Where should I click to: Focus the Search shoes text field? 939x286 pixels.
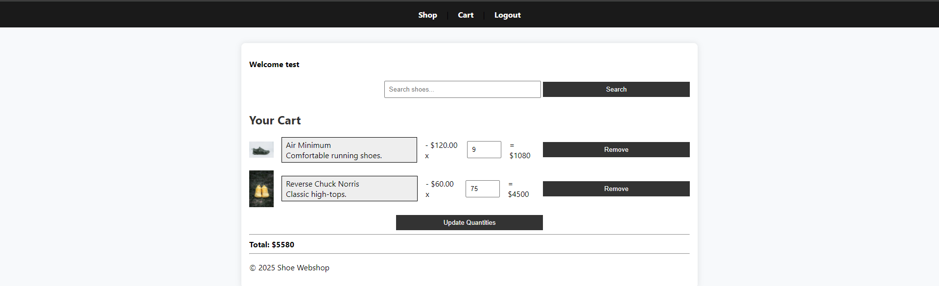[x=462, y=90]
